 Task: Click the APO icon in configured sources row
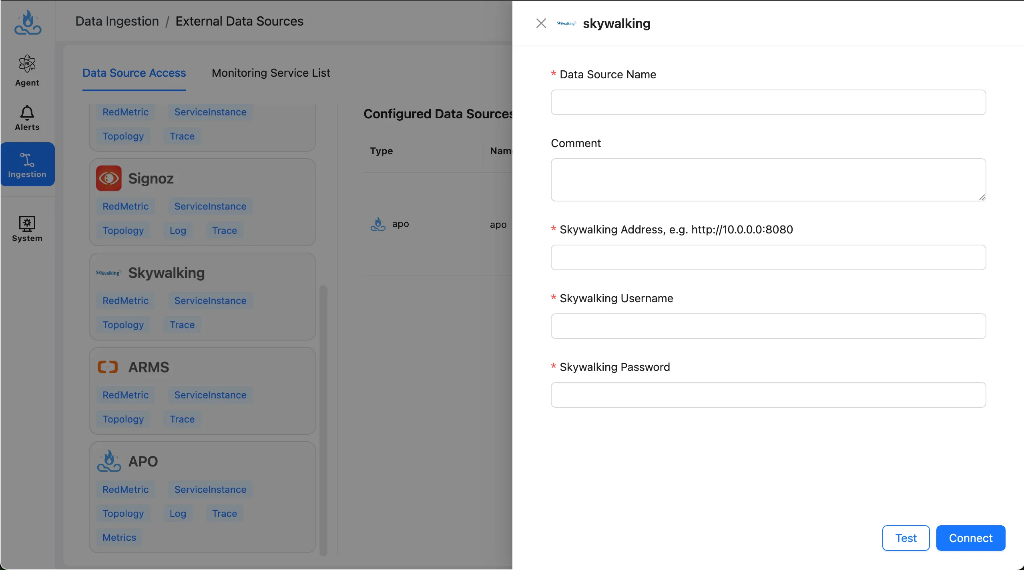point(378,224)
